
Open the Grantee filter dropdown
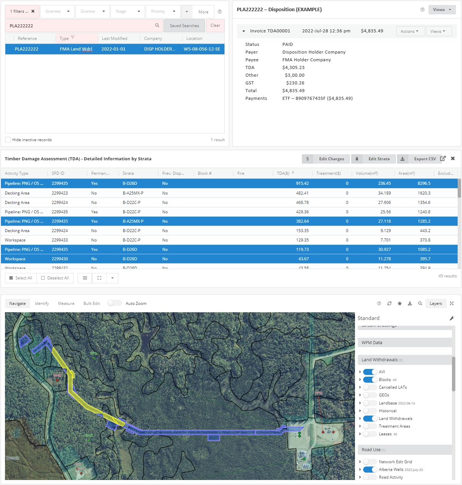click(57, 12)
